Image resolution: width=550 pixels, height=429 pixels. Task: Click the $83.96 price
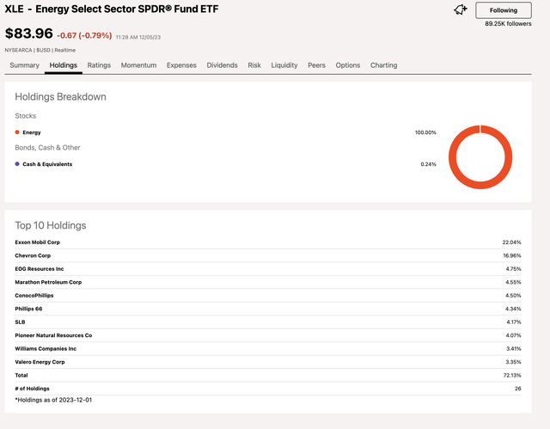point(28,34)
